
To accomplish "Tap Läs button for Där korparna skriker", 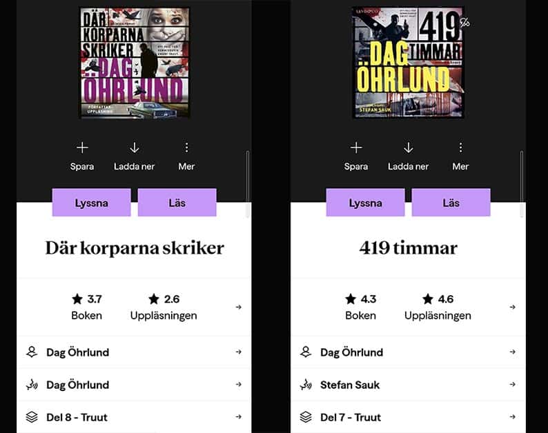I will pyautogui.click(x=177, y=203).
